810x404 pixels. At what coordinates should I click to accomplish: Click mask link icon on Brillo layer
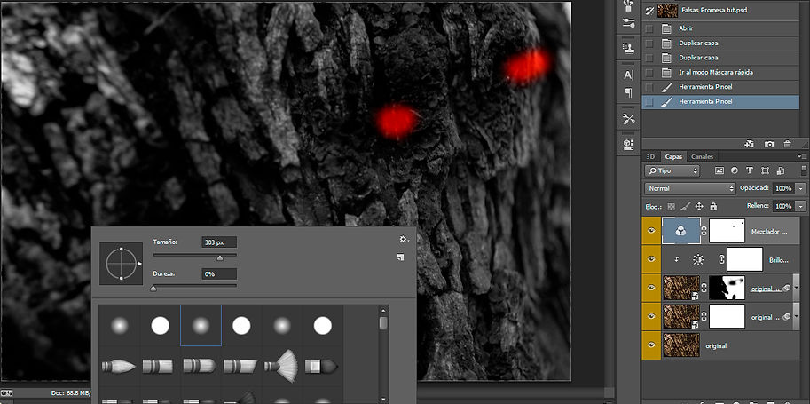pos(720,259)
